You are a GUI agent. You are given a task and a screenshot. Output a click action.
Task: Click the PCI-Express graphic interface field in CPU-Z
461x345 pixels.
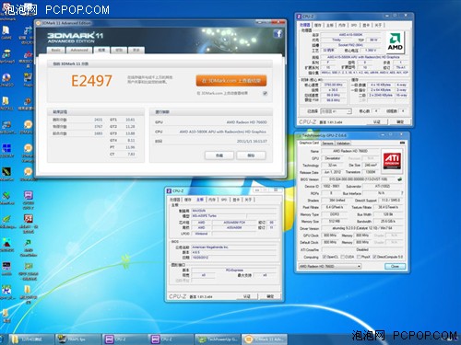234,270
